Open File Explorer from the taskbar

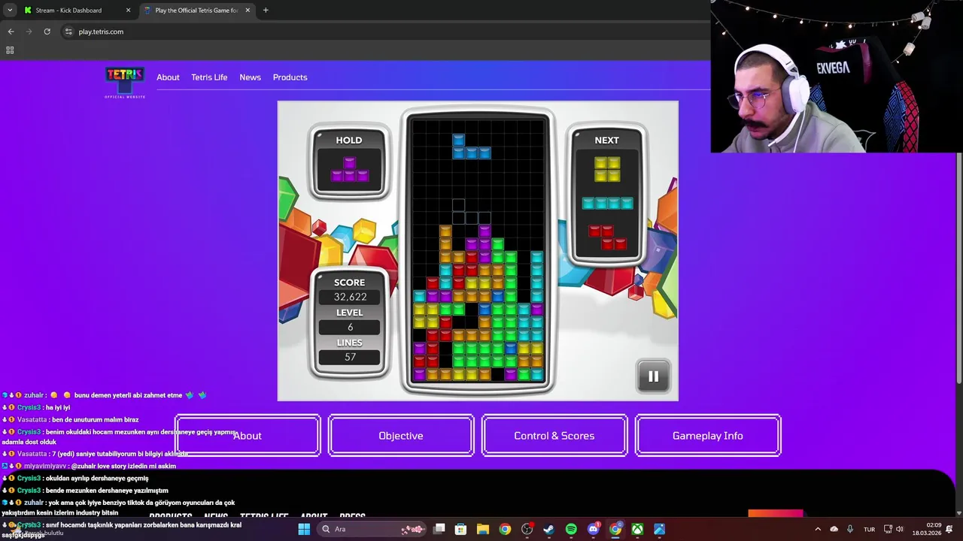click(x=483, y=529)
